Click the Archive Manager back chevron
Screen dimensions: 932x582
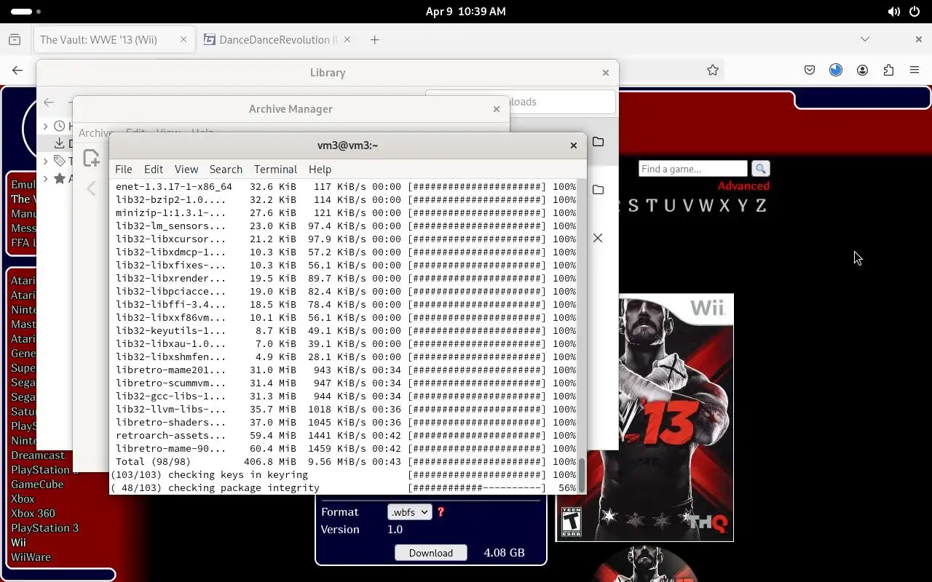pyautogui.click(x=91, y=189)
